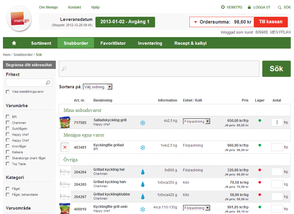Open the Sortiment menu
Viewport: 294px width, 214px height.
point(41,43)
